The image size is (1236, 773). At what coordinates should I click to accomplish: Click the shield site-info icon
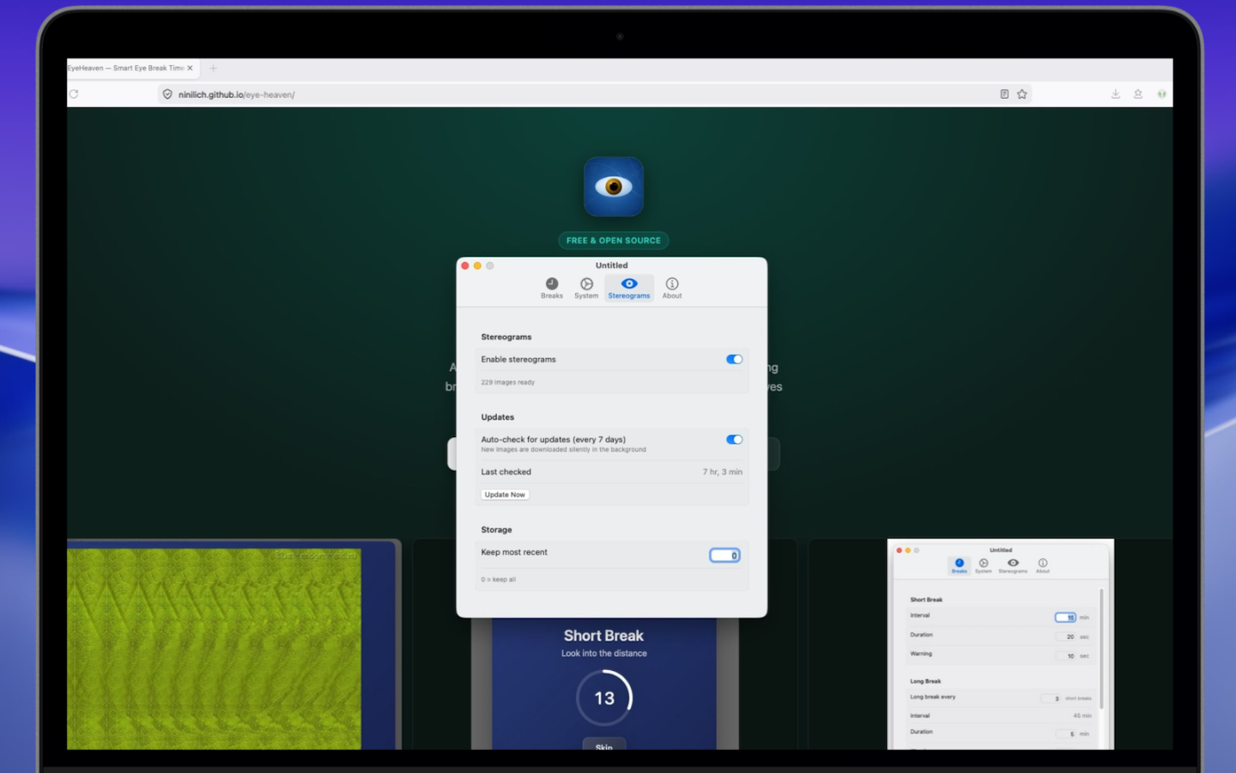point(167,94)
